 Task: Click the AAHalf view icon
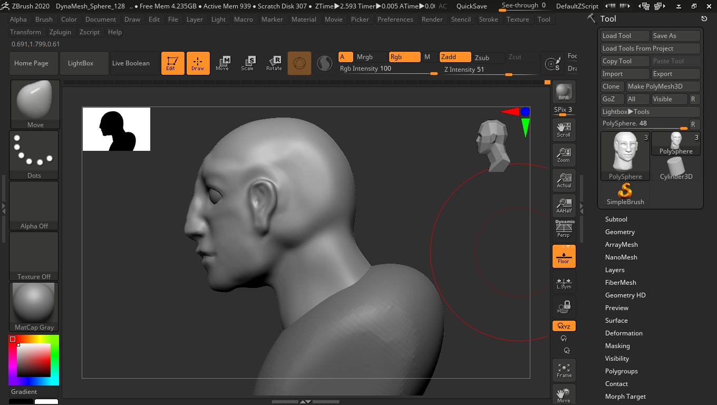click(x=564, y=206)
